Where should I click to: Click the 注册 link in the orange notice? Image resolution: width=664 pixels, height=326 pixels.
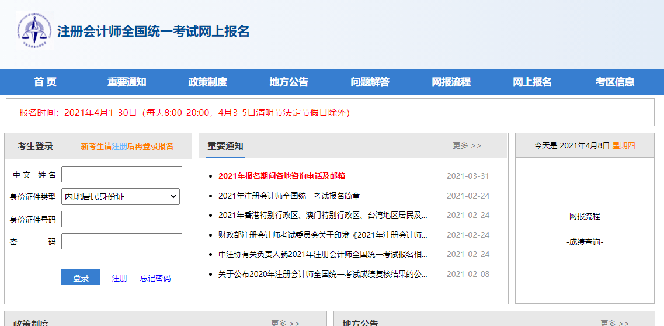(x=119, y=146)
